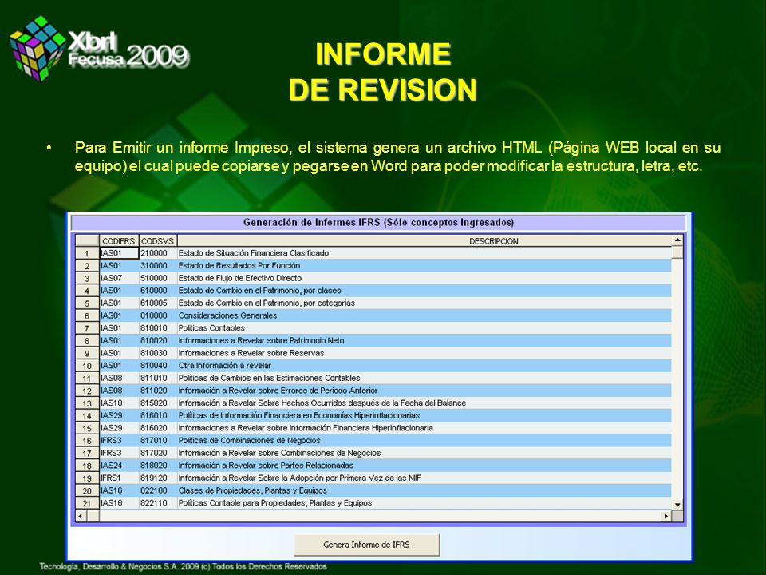Click the IFRS3 cell in row 16

119,441
